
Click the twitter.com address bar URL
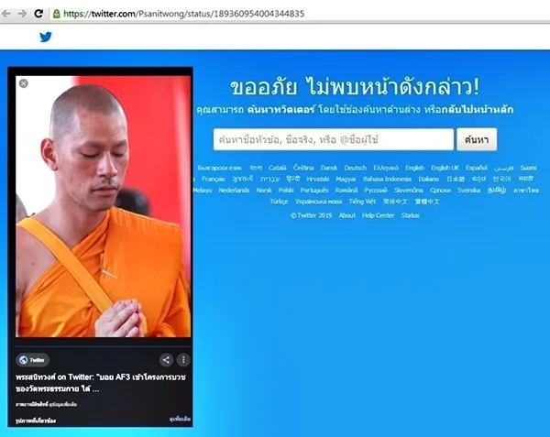(x=184, y=14)
